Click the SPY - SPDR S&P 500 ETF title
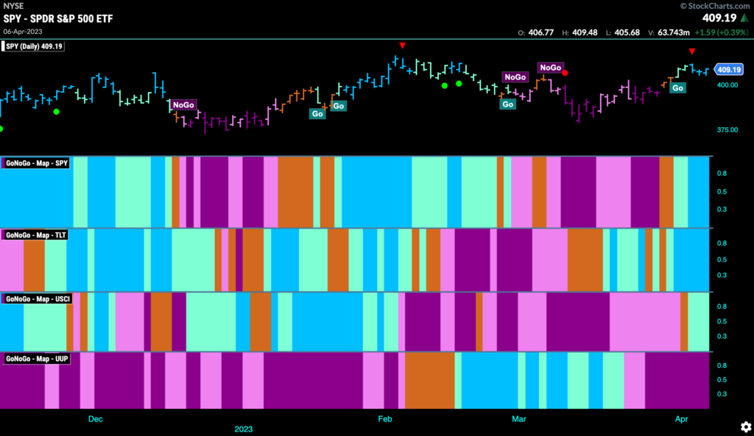The height and width of the screenshot is (436, 754). (x=58, y=18)
